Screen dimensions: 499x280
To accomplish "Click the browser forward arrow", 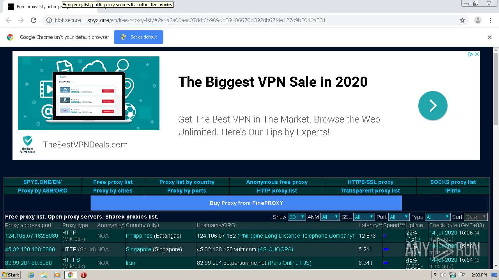I will pyautogui.click(x=21, y=20).
